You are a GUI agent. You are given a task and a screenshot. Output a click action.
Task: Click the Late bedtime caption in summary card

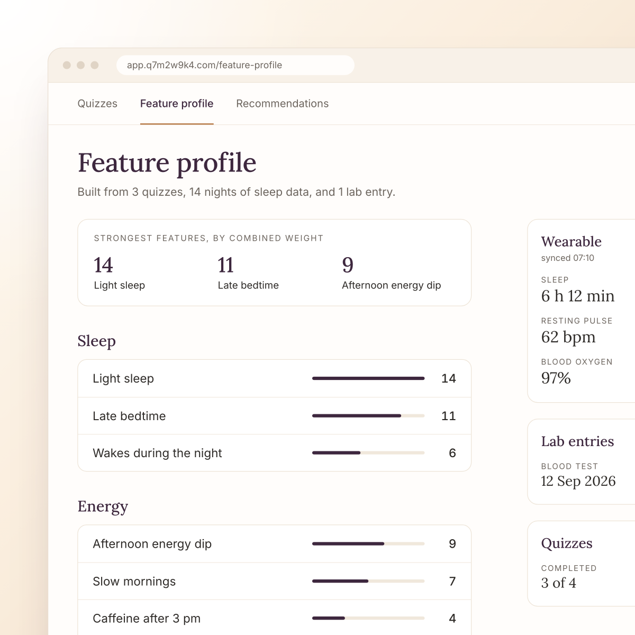pos(248,285)
